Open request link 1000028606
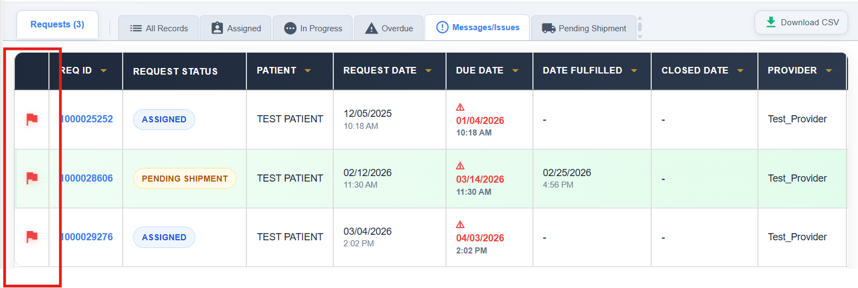Image resolution: width=858 pixels, height=288 pixels. pos(87,178)
